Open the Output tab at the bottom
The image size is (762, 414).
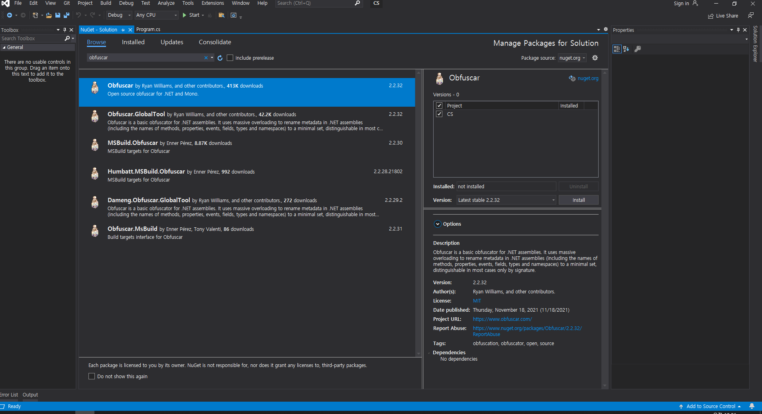[x=30, y=395]
